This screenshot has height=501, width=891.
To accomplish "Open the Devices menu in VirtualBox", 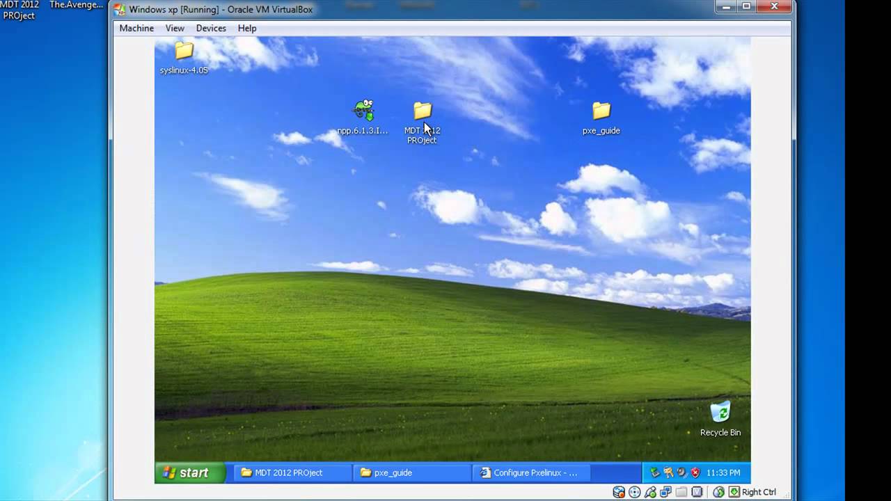I will coord(211,28).
